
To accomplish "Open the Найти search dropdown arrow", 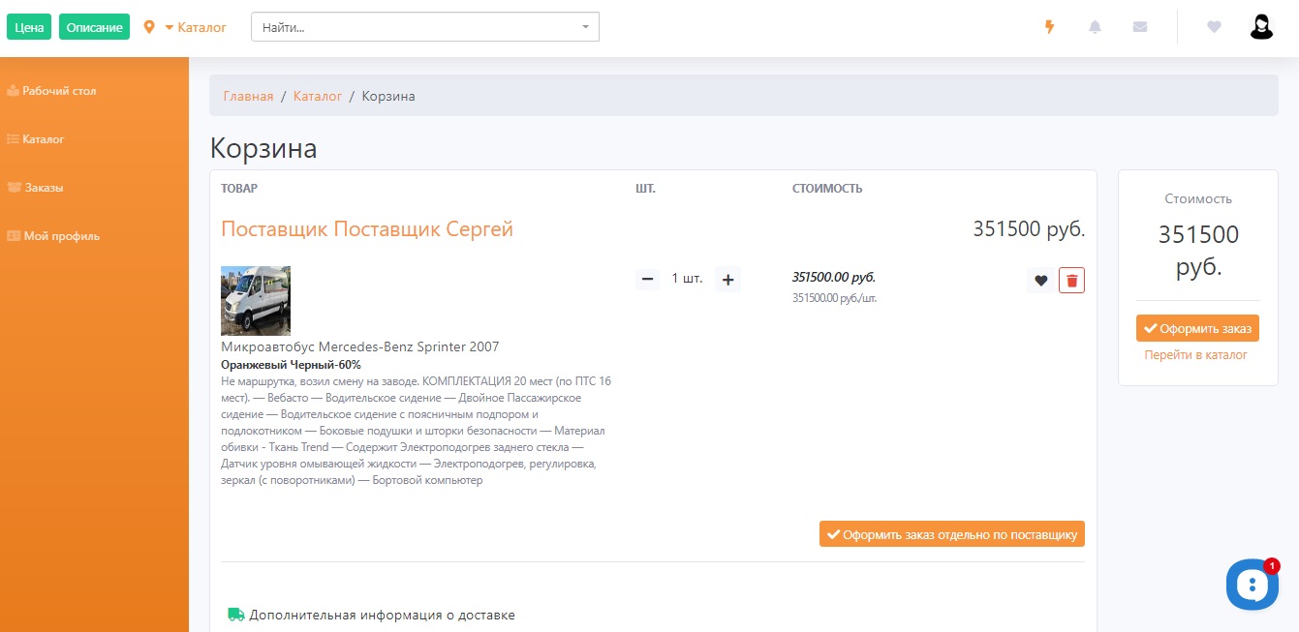I will (585, 27).
